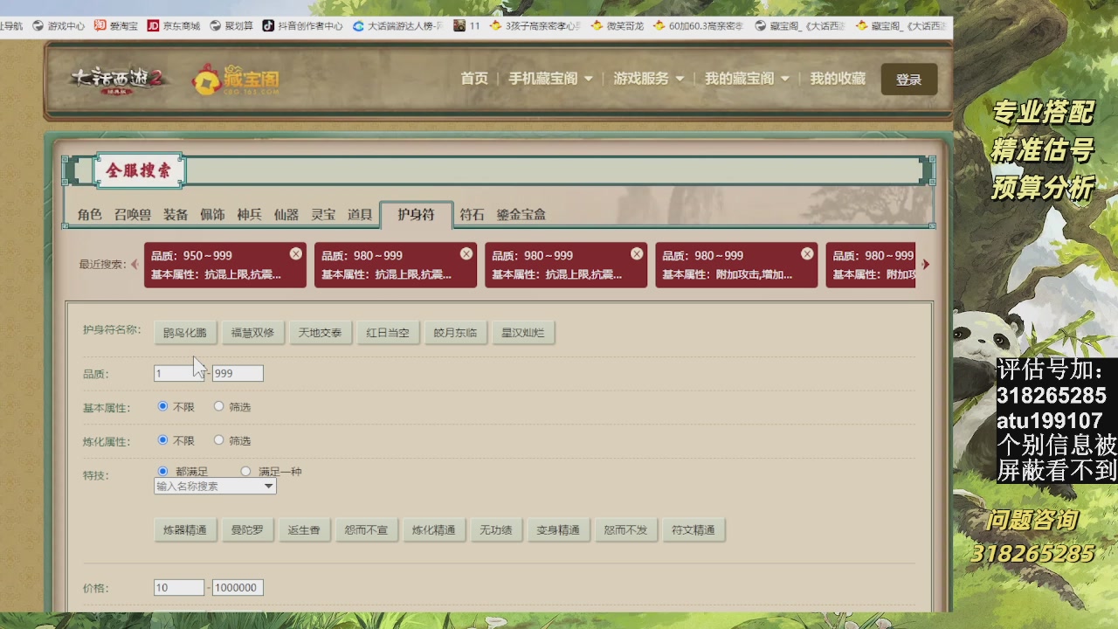Show more recent searches with right arrow
Viewport: 1118px width, 629px height.
click(926, 264)
